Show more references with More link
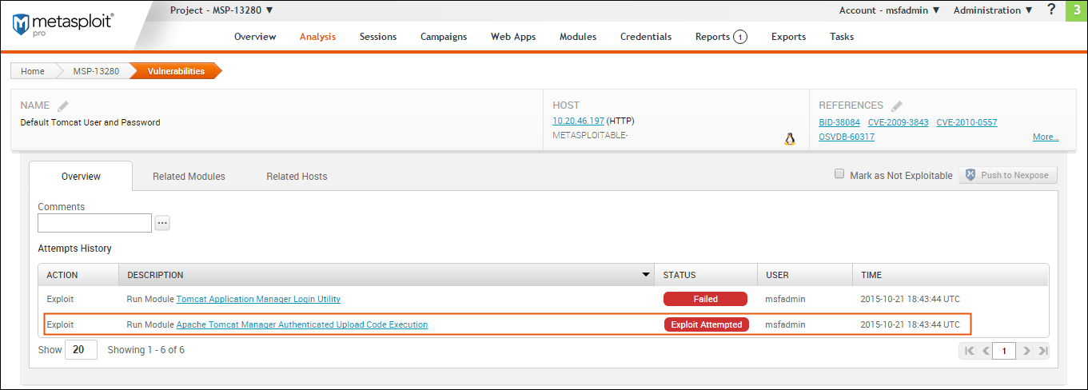1088x390 pixels. click(x=1046, y=137)
